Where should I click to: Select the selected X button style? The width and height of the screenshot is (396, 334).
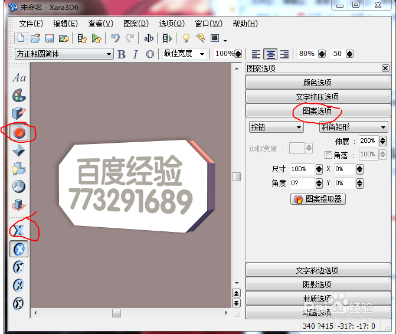pyautogui.click(x=19, y=249)
